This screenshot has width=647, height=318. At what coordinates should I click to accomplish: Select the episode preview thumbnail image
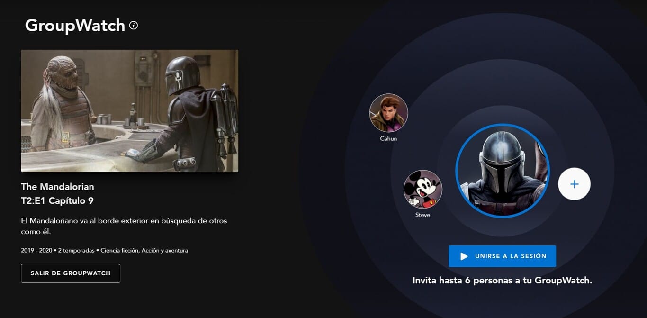(130, 110)
